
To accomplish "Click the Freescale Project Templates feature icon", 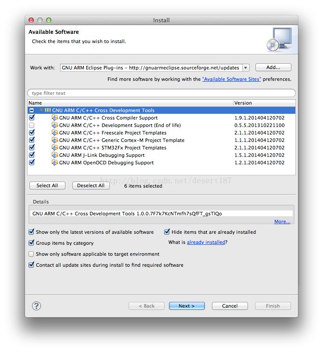I will pyautogui.click(x=55, y=132).
